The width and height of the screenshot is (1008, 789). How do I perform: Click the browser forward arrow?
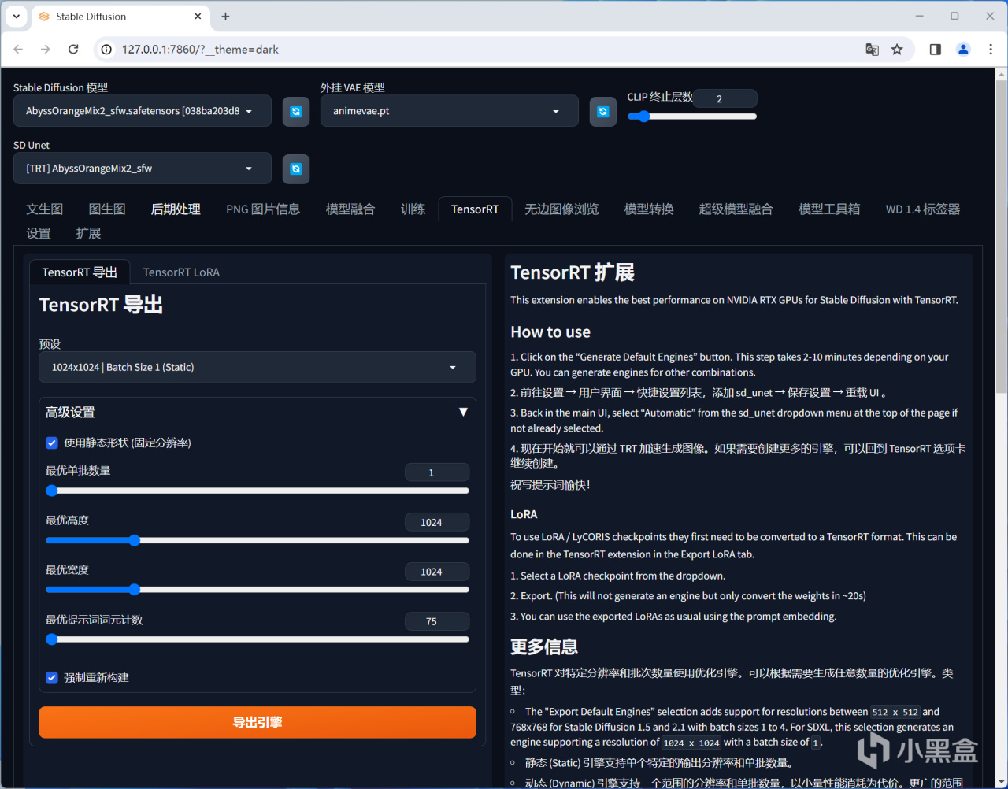click(46, 49)
